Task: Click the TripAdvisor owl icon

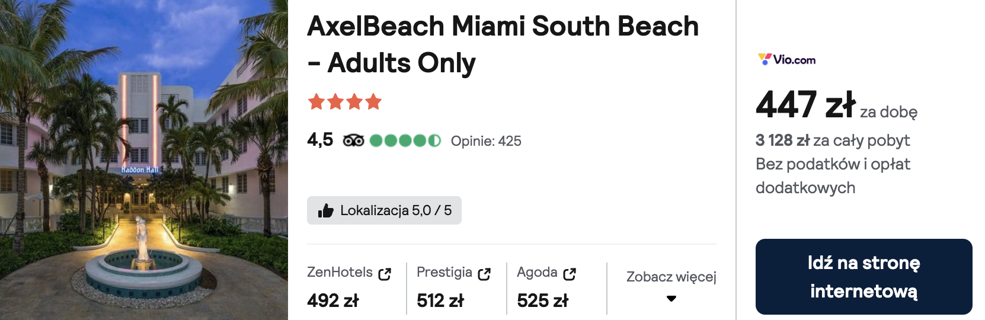Action: point(353,140)
